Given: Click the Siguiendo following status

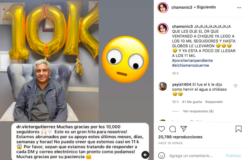Looking at the screenshot, I should point(206,7).
